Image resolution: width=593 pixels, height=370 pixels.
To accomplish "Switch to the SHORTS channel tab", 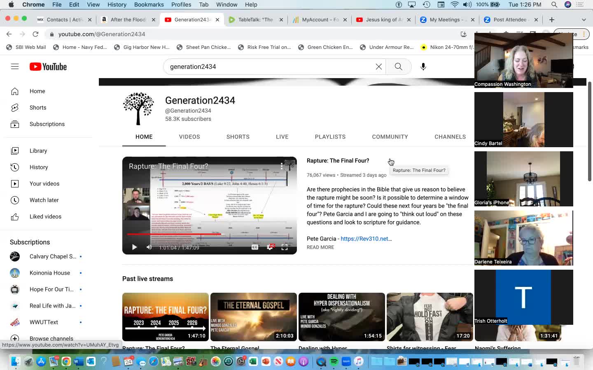I will [238, 137].
